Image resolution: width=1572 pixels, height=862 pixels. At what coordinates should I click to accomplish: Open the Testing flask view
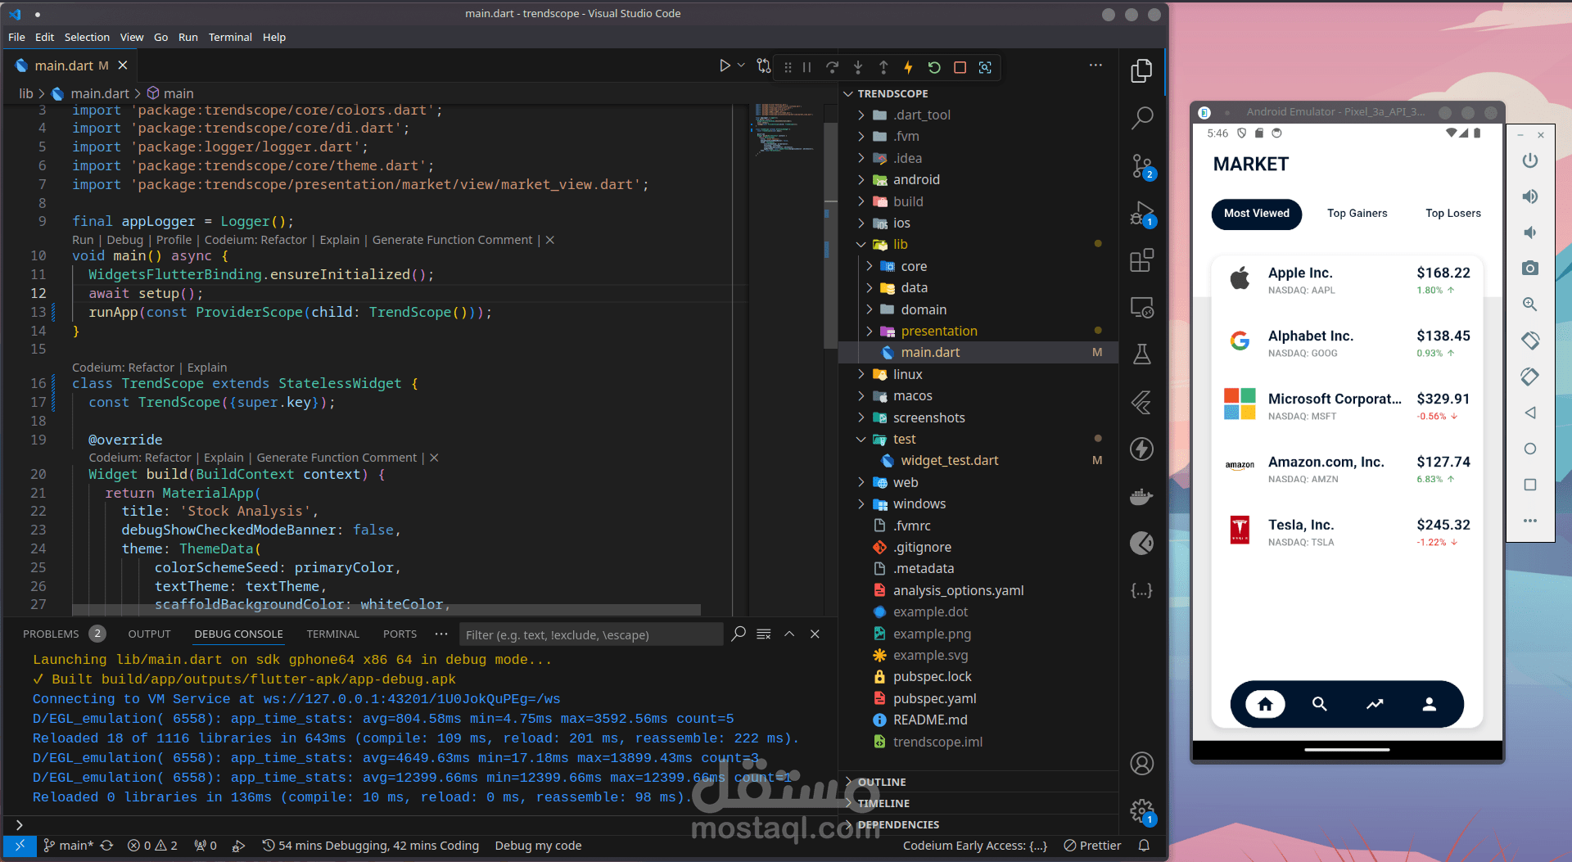1141,354
